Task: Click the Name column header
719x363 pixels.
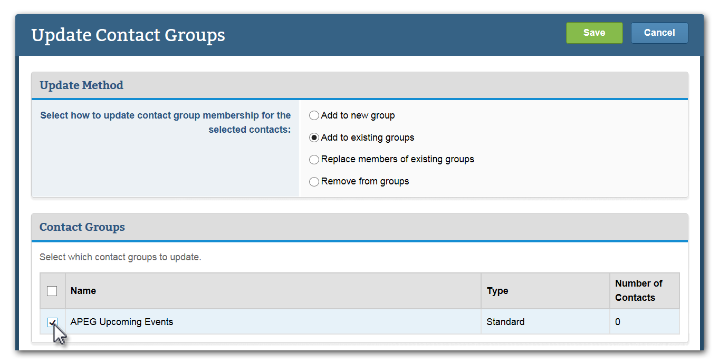Action: 83,290
